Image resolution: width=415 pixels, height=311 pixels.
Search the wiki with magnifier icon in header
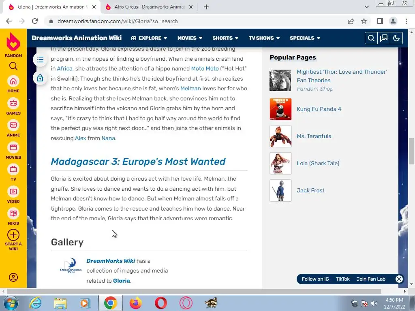click(371, 38)
